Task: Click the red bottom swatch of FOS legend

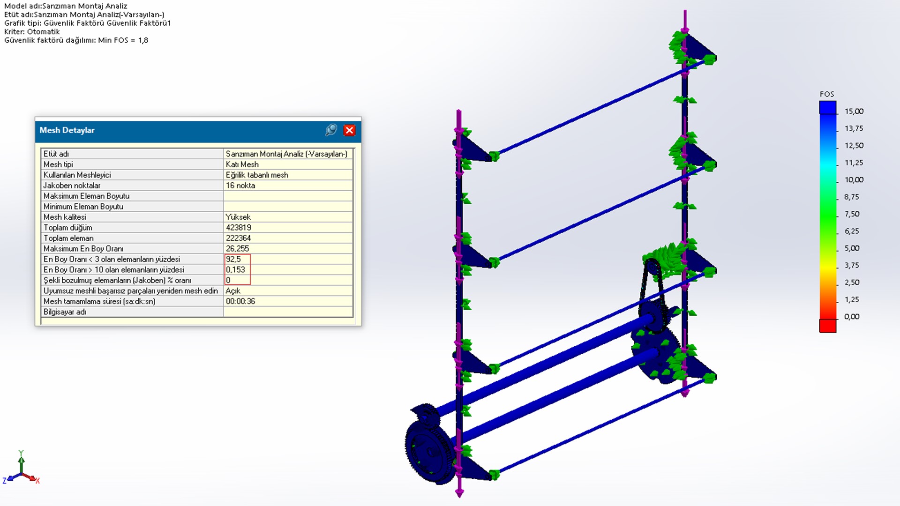Action: pyautogui.click(x=827, y=326)
